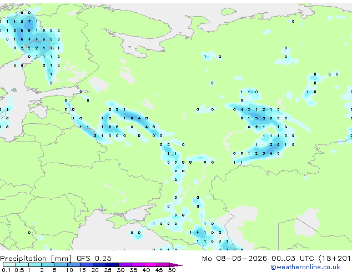Click the 2–5 mm legend color box

[x=48, y=265]
